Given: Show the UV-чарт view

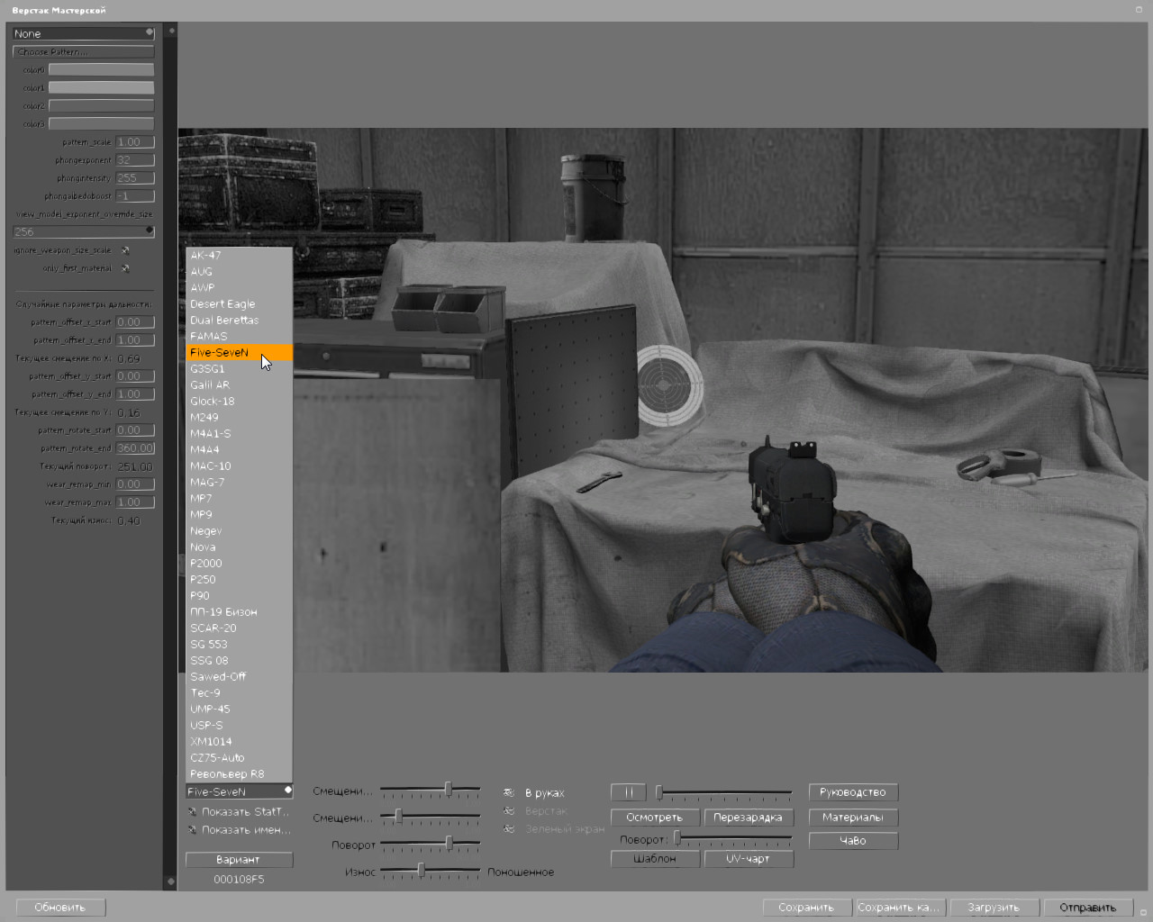Looking at the screenshot, I should point(748,859).
